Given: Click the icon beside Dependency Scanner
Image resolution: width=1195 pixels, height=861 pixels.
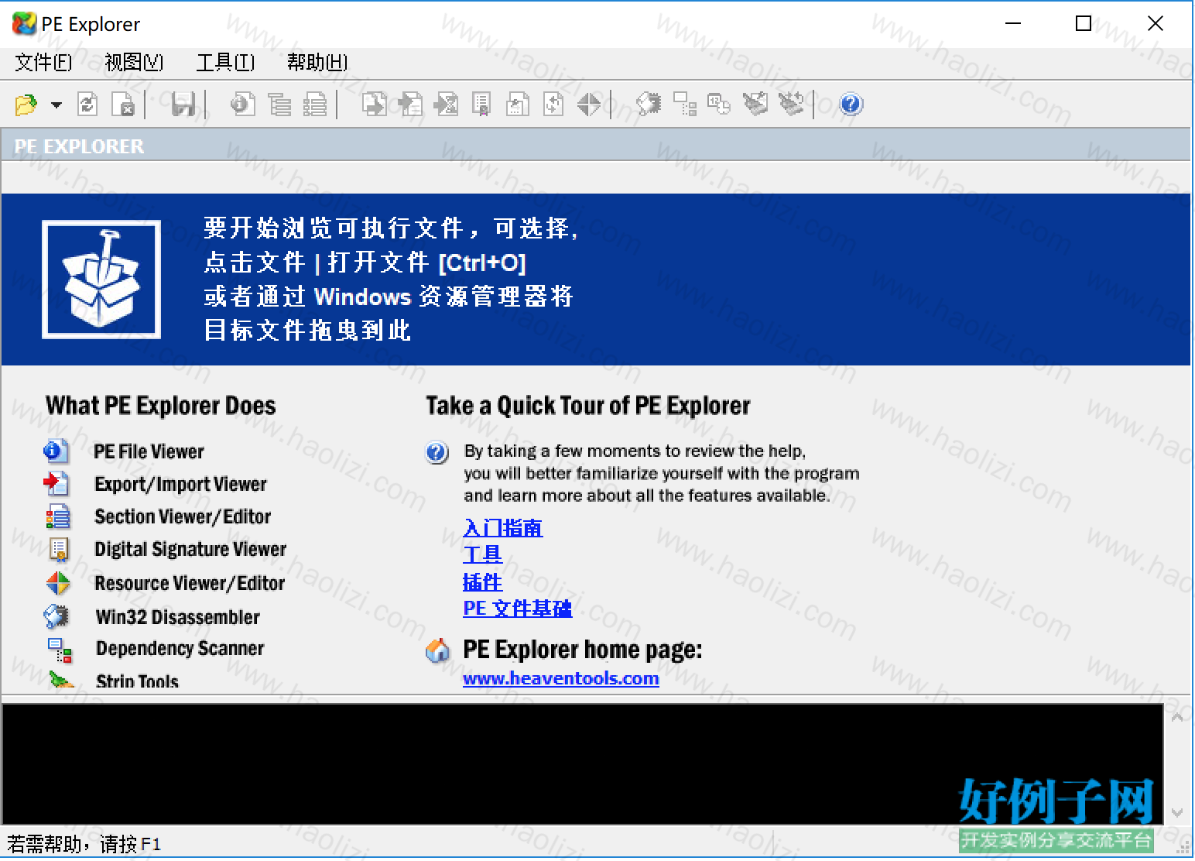Looking at the screenshot, I should click(x=60, y=650).
